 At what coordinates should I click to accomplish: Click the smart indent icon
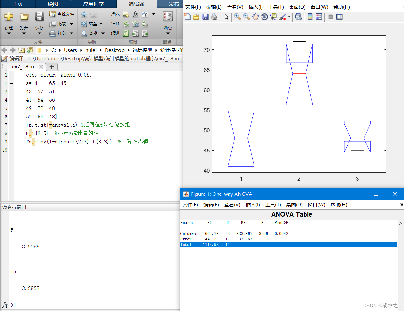pos(126,33)
